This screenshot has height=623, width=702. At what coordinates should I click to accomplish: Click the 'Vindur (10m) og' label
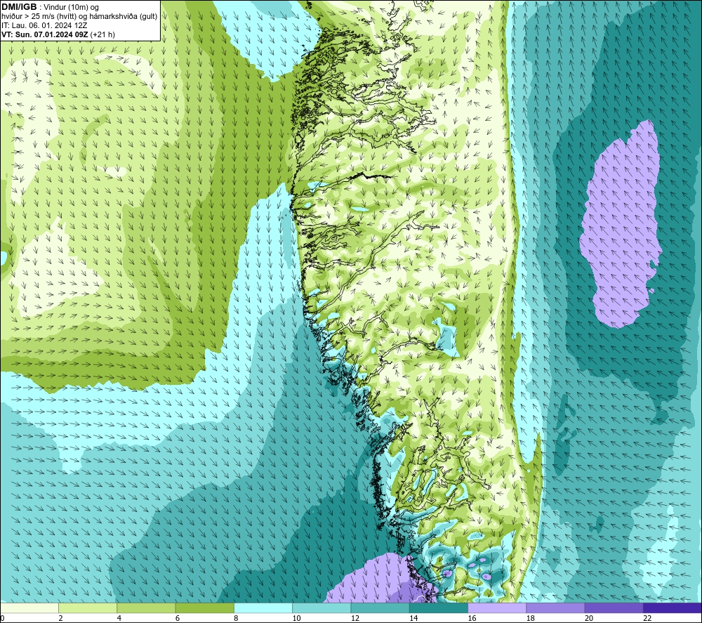pos(71,8)
